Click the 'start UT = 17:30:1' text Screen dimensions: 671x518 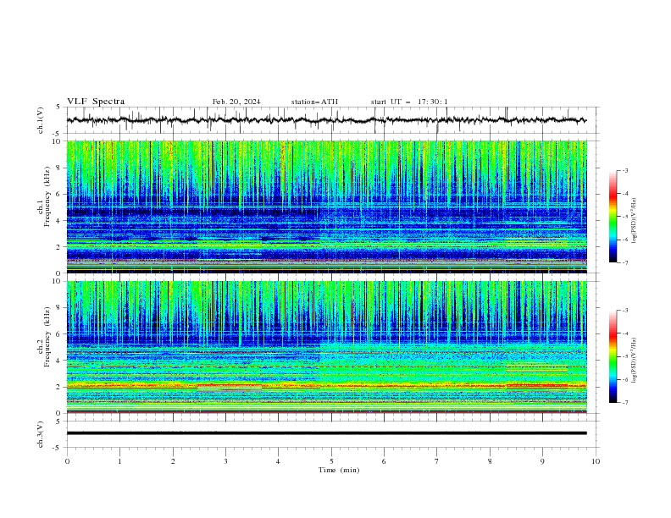[409, 102]
